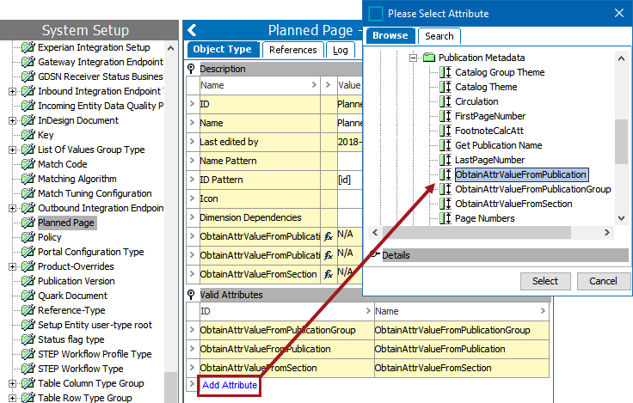Viewport: 633px width, 403px height.
Task: Select ObtainAttrValueFromPublicationGroup in attribute tree
Action: (x=533, y=189)
